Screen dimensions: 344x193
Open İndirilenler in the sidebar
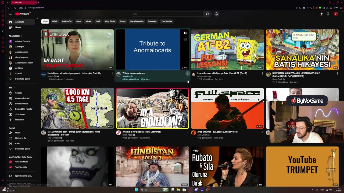click(21, 120)
